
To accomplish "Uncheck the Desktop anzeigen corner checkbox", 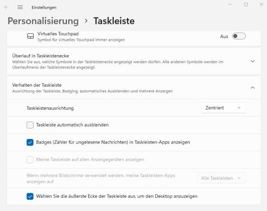I will coord(30,196).
